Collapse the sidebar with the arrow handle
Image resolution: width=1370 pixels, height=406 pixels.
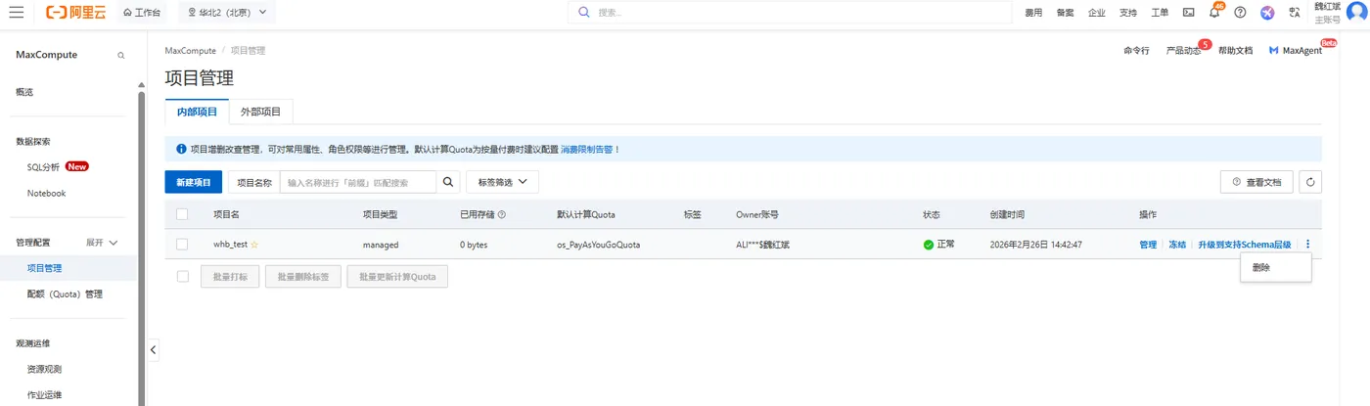[x=153, y=349]
